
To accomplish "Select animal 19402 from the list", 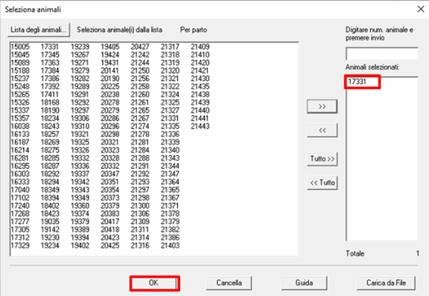I will click(x=80, y=245).
